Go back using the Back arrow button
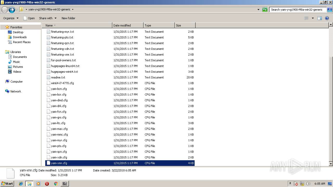This screenshot has height=187, width=333. coord(4,10)
